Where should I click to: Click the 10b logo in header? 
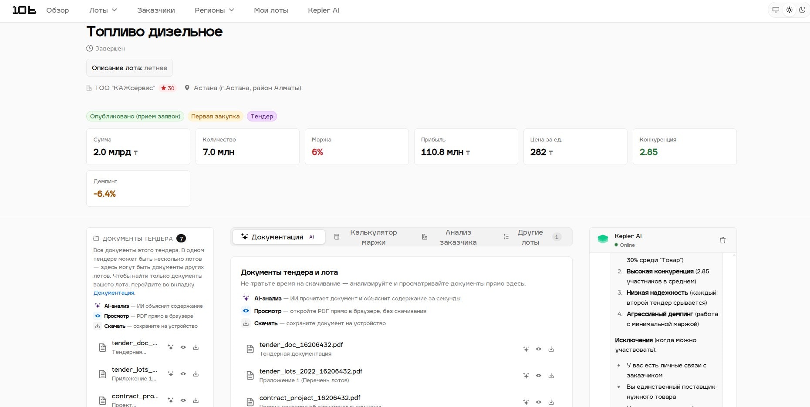[x=24, y=10]
